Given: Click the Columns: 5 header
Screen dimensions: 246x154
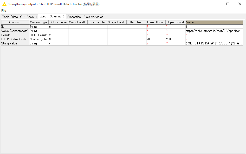Looking at the screenshot, I should [15, 22].
